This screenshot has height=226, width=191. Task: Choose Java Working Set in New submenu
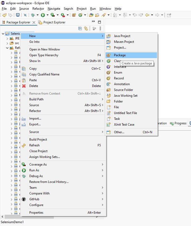131,96
